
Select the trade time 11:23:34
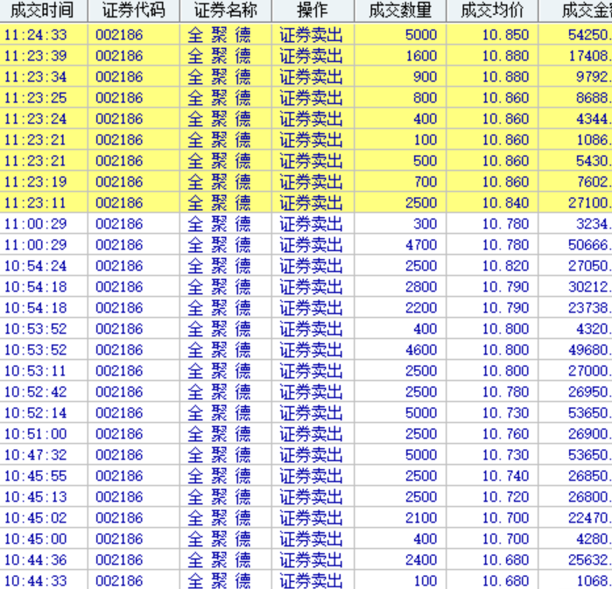[x=35, y=77]
